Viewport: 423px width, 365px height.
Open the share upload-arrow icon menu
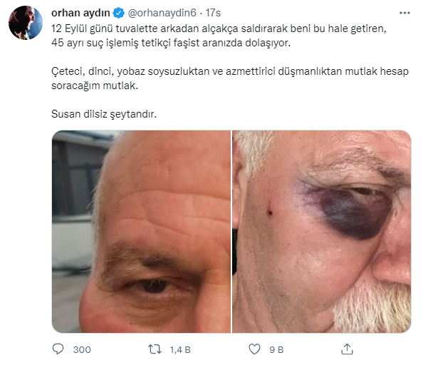[x=347, y=349]
